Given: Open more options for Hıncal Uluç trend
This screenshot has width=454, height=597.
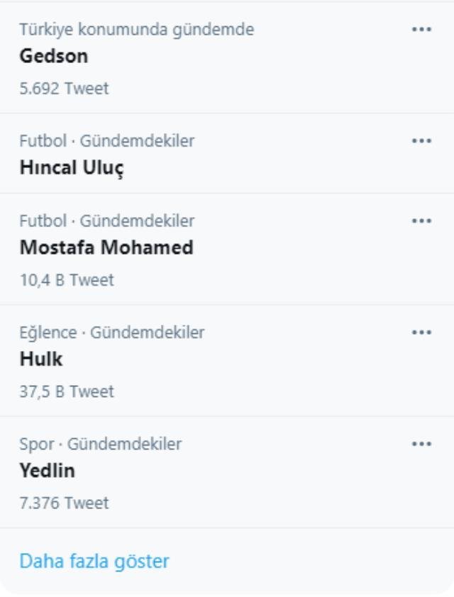Looking at the screenshot, I should tap(421, 141).
